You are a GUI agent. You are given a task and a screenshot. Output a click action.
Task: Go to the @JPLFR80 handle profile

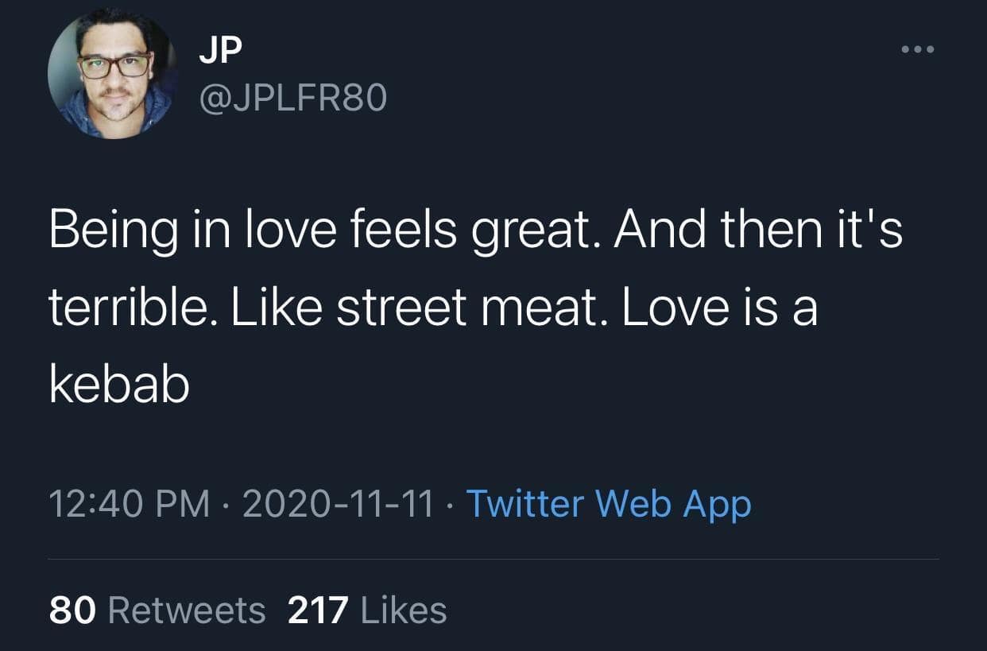[x=291, y=98]
